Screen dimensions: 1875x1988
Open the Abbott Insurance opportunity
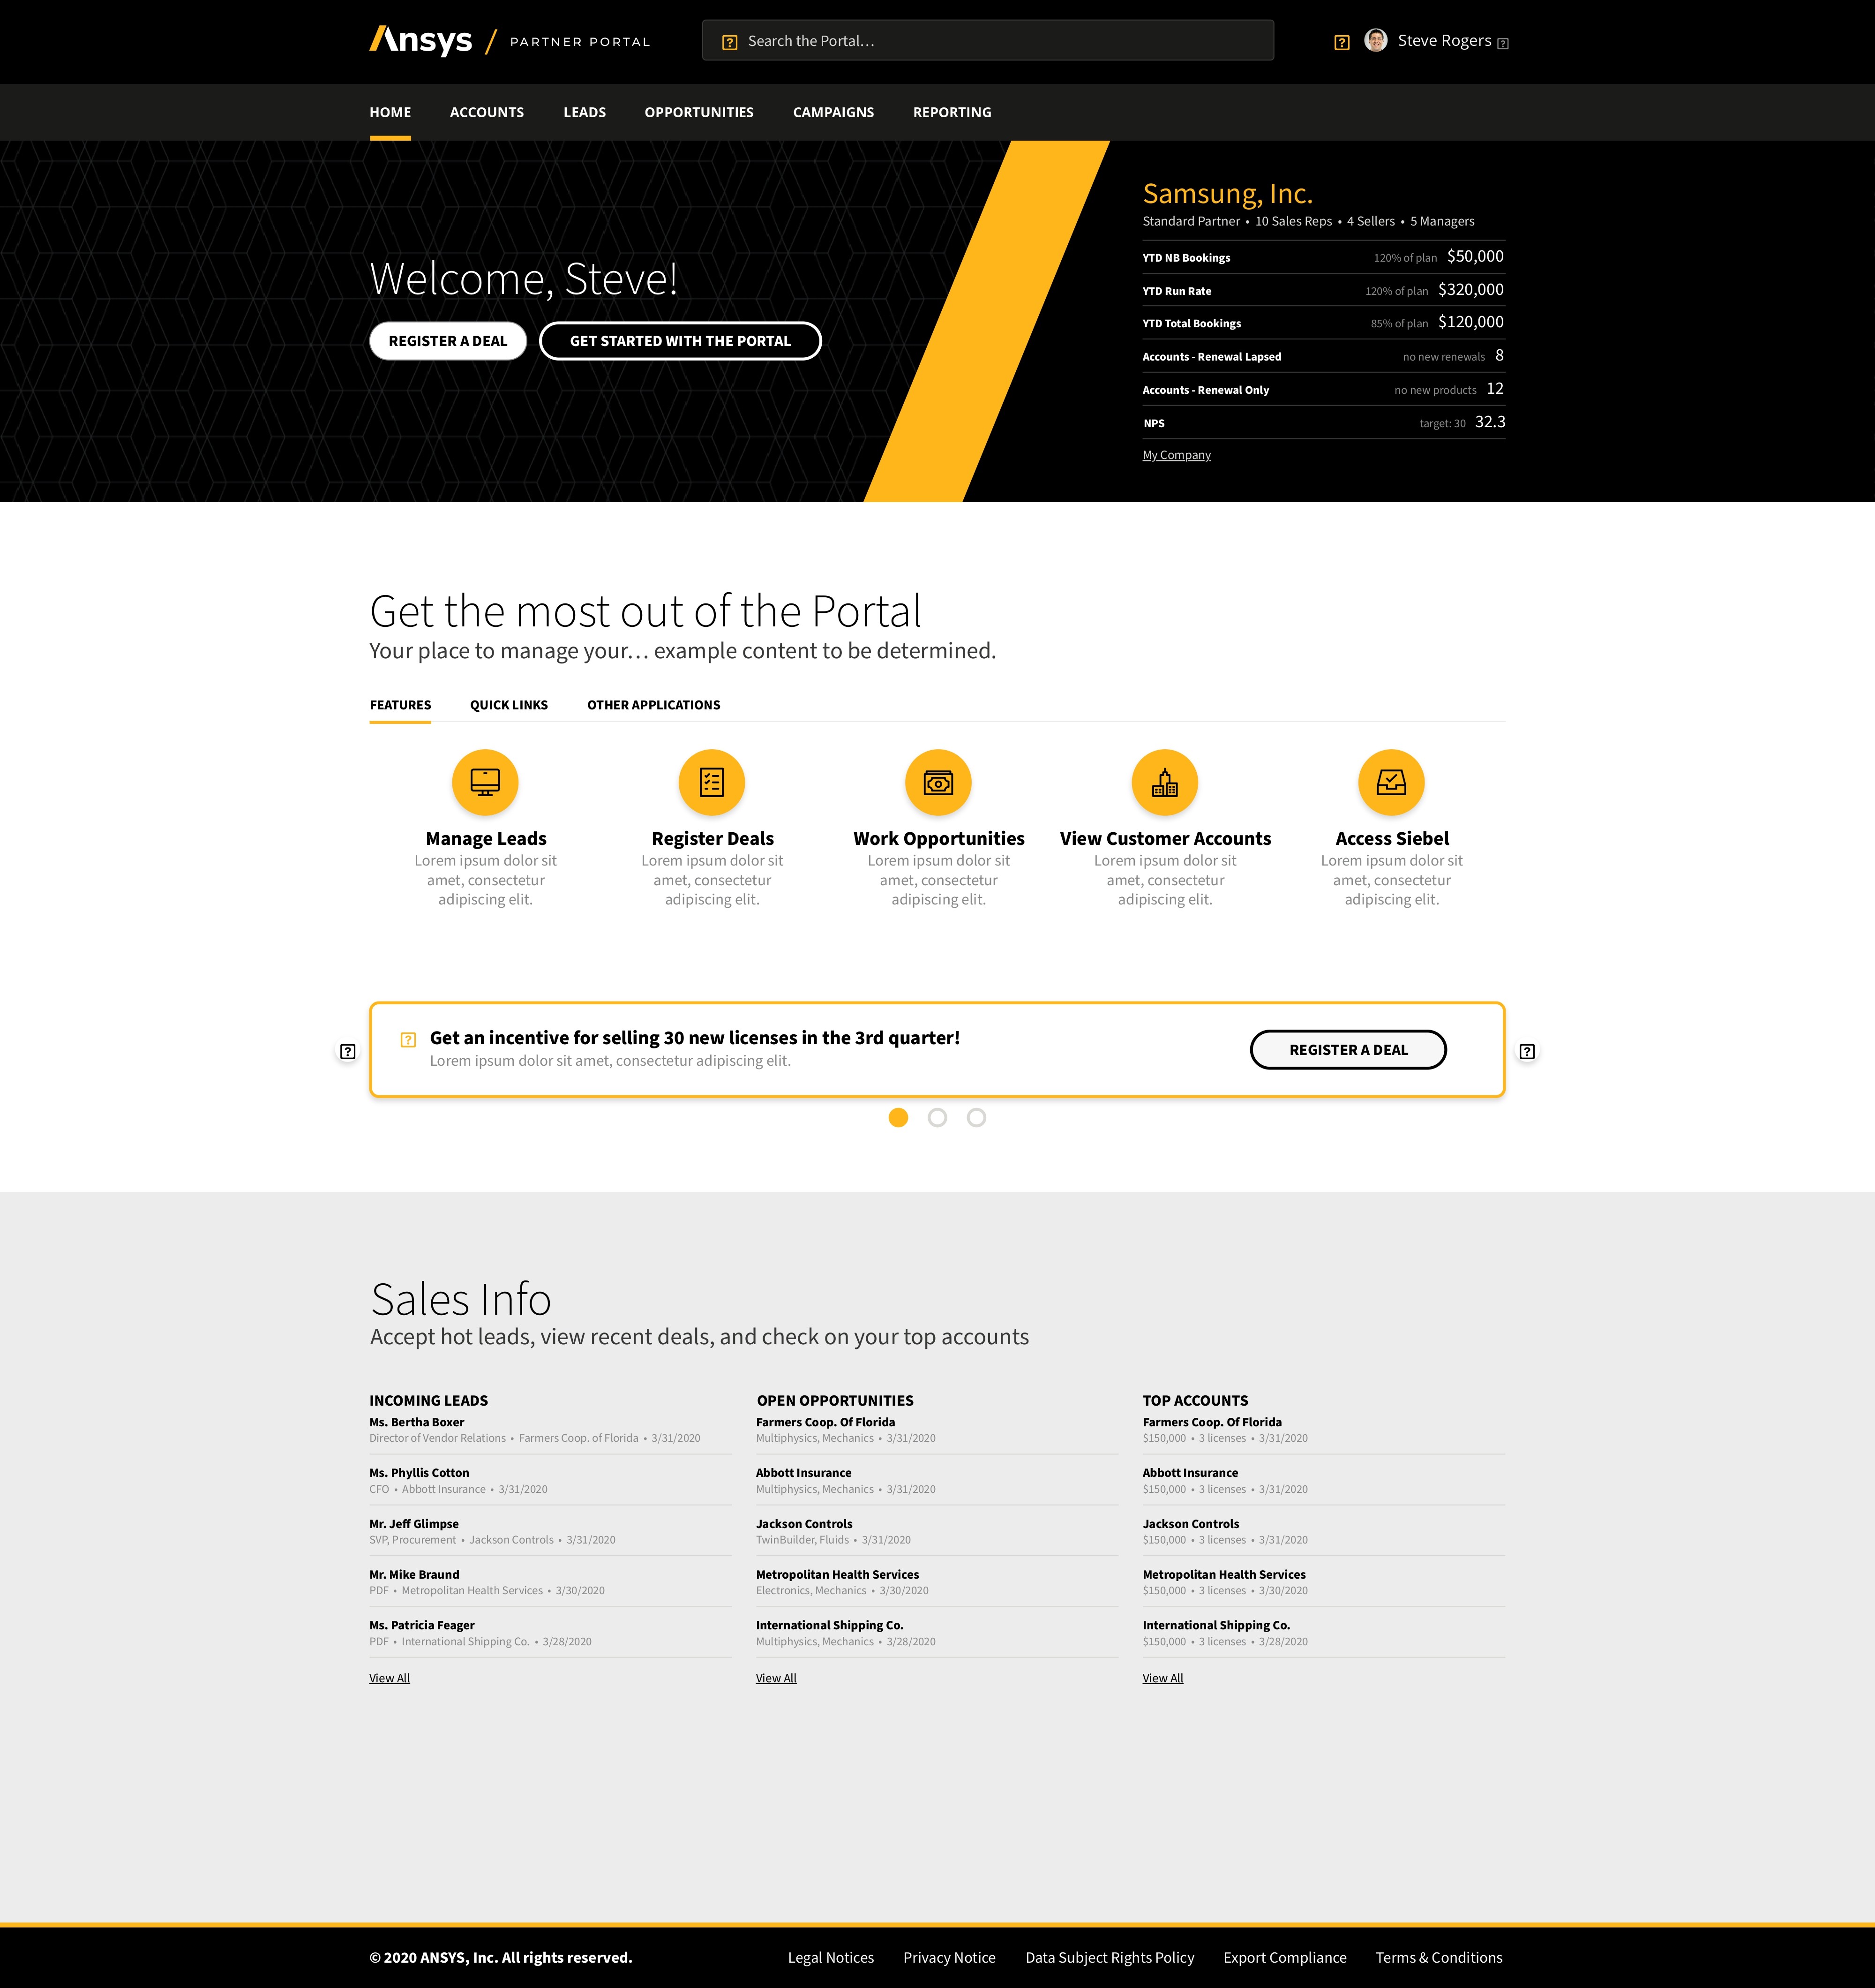pyautogui.click(x=803, y=1473)
